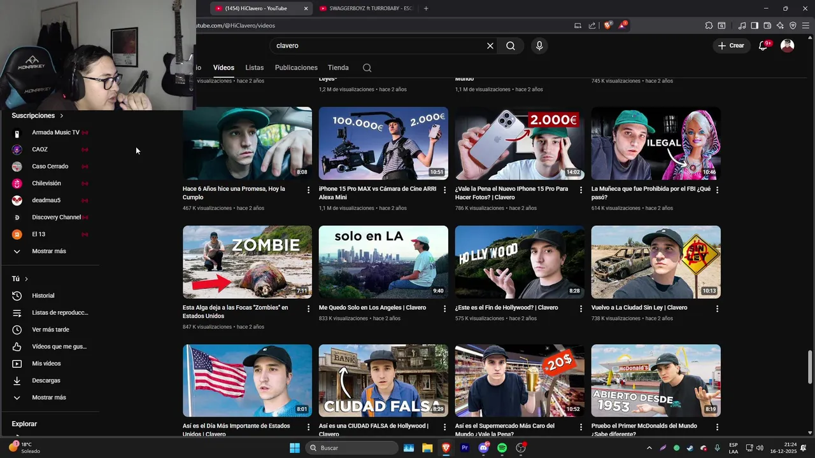
Task: Click the Brave Shields lion icon
Action: (x=608, y=25)
